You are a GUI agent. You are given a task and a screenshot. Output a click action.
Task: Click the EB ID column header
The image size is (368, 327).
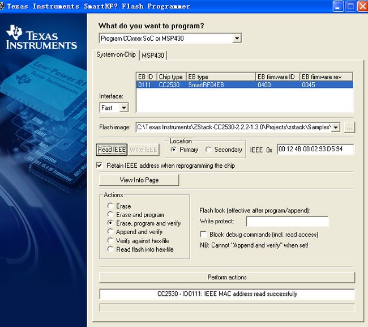147,77
